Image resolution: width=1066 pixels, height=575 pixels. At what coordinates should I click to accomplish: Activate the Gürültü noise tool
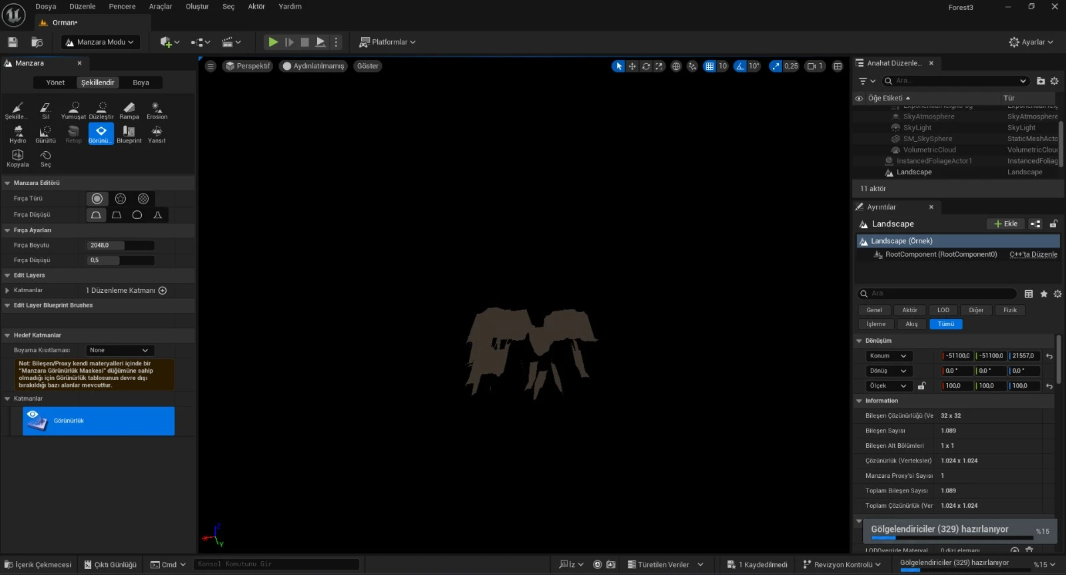(45, 134)
